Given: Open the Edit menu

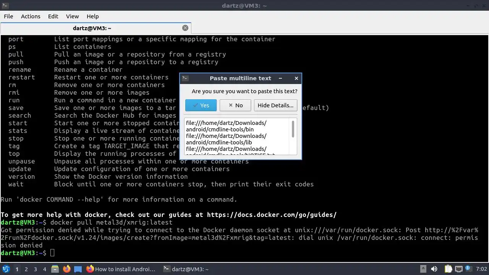Looking at the screenshot, I should tap(53, 16).
